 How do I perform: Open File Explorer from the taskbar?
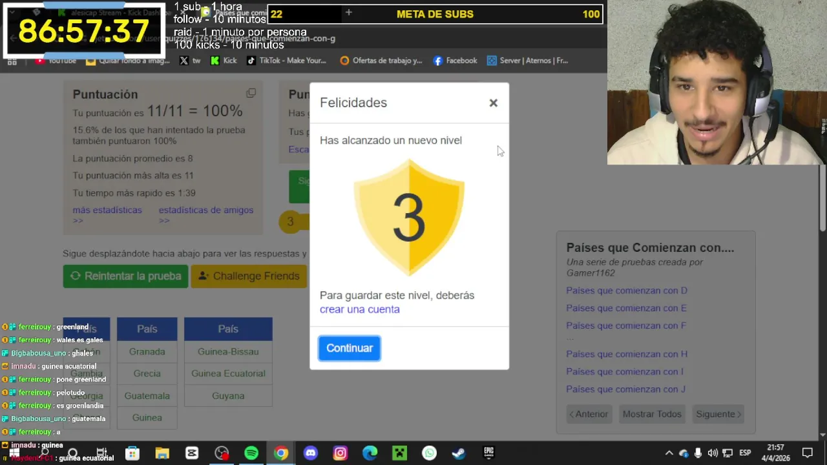click(x=162, y=453)
